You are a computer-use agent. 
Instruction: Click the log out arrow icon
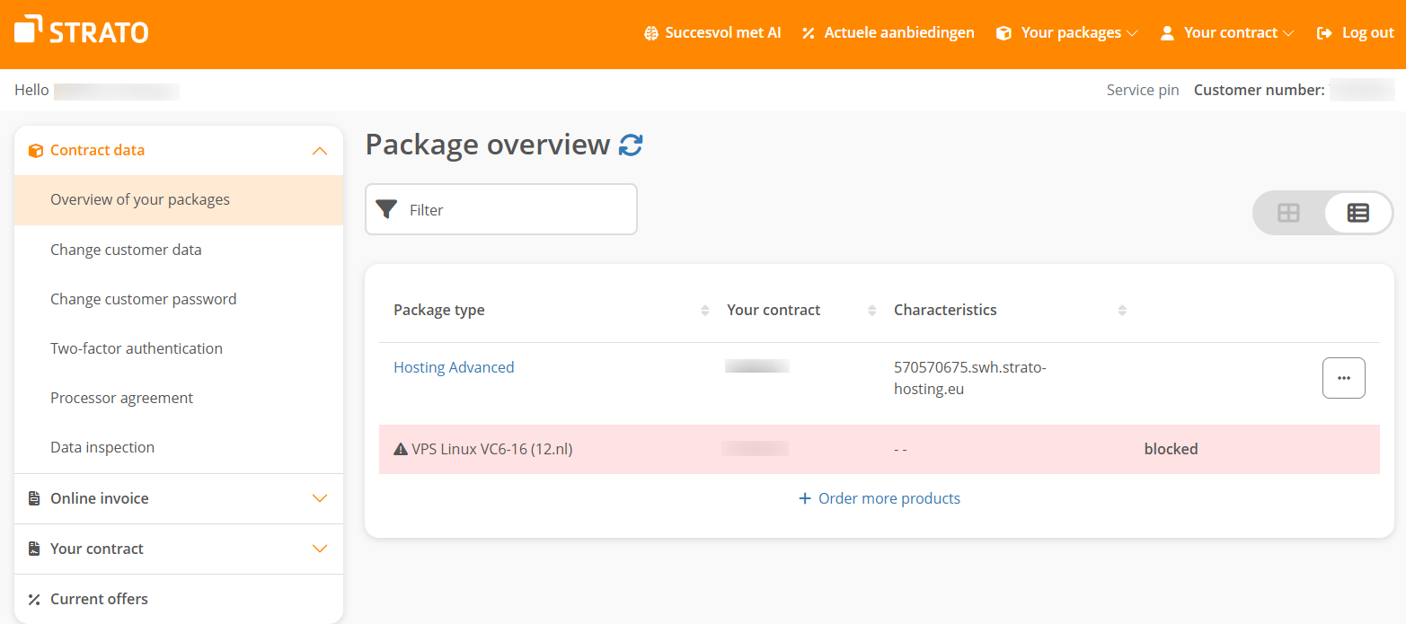coord(1324,33)
